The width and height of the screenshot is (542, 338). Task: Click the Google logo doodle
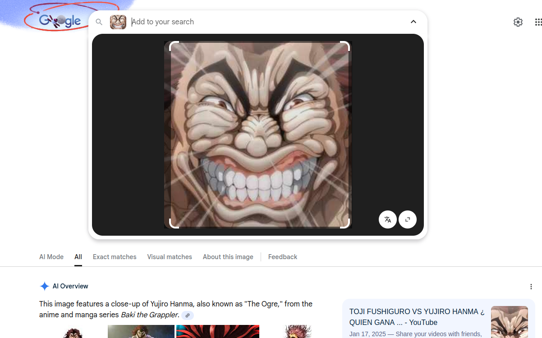pos(60,20)
